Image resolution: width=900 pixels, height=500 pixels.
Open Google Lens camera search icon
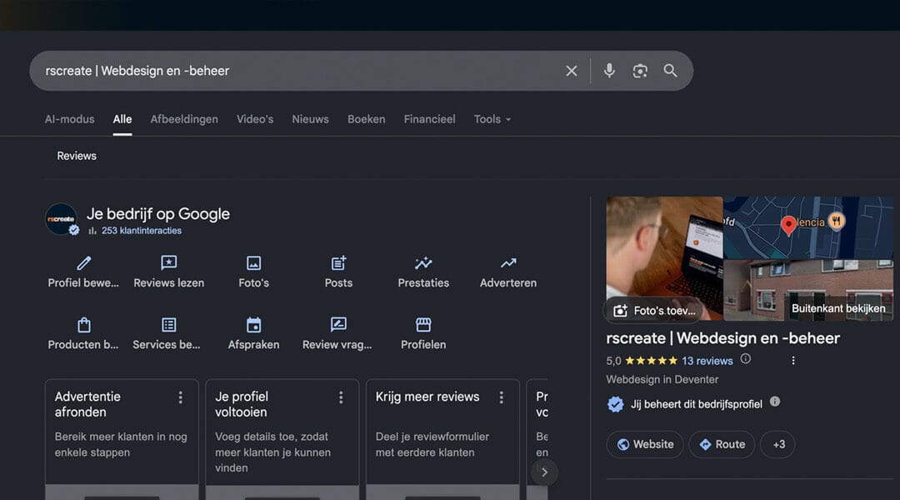[x=640, y=71]
